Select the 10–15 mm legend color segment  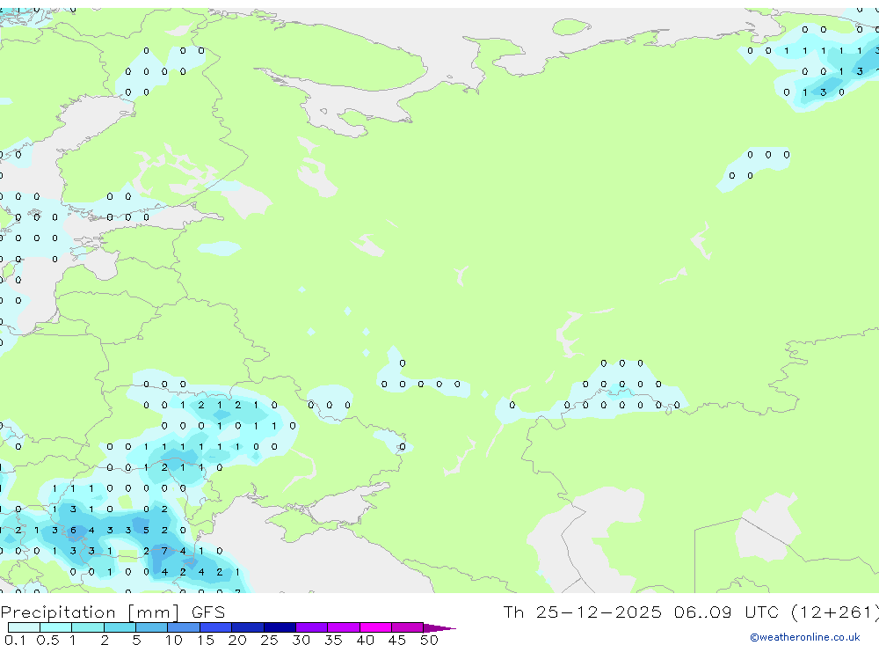pyautogui.click(x=184, y=627)
